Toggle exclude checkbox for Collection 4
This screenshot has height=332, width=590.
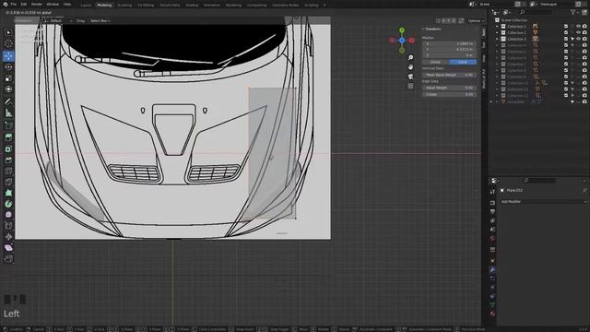click(566, 45)
